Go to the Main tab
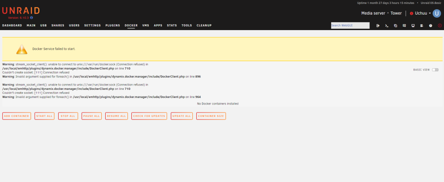Viewport: 444px width, 182px height. click(31, 25)
